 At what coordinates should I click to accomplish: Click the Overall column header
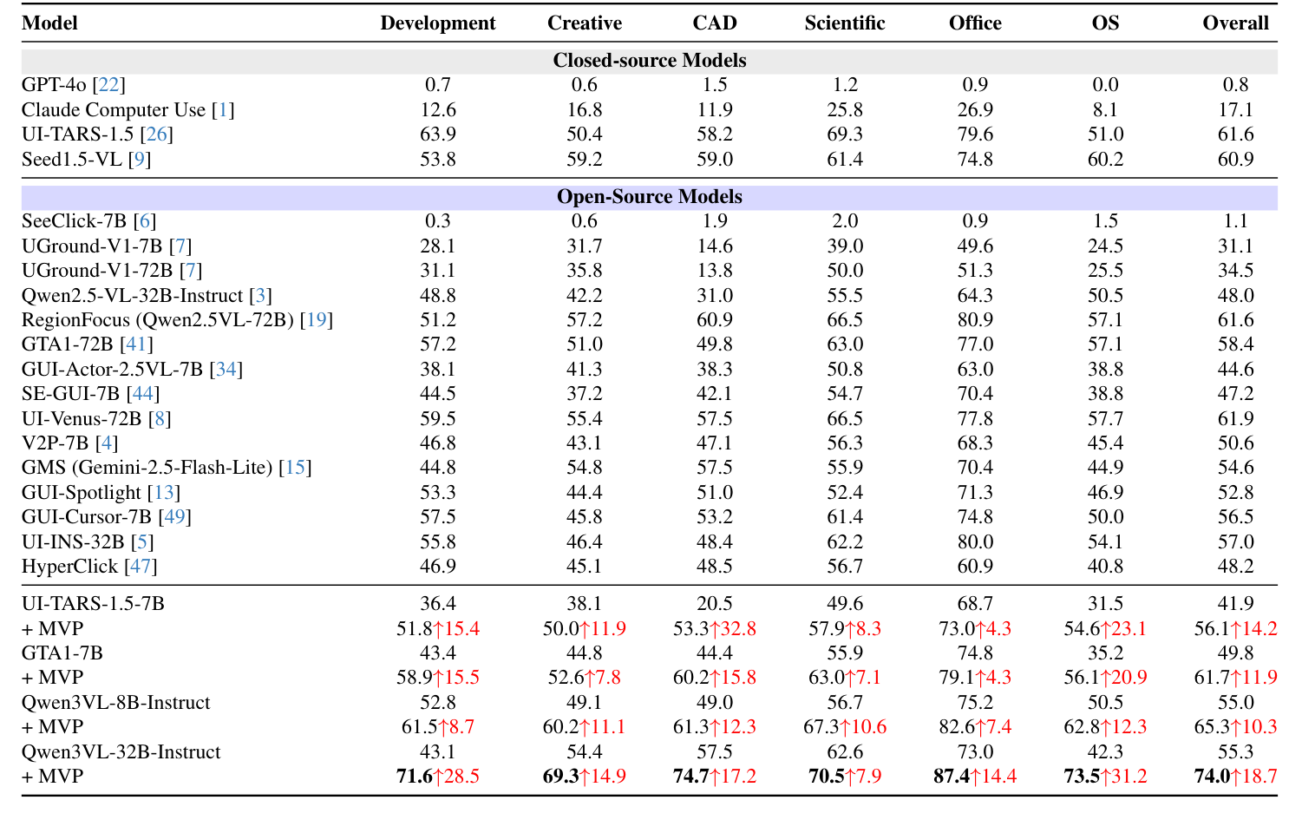tap(1235, 23)
